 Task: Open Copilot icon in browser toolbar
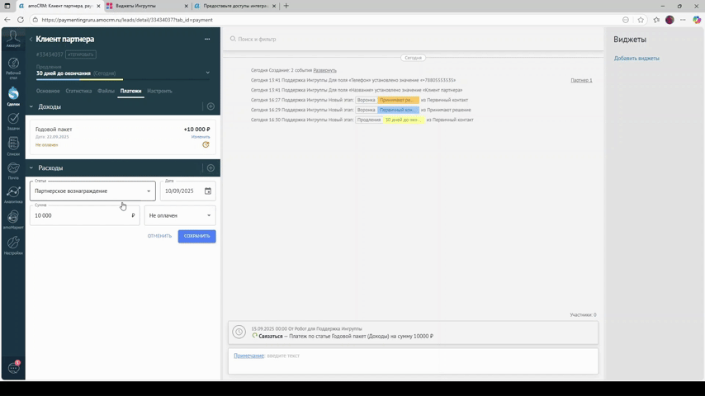click(x=697, y=20)
